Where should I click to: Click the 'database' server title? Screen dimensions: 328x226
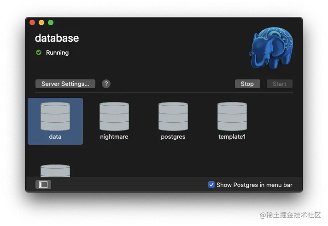coord(57,38)
